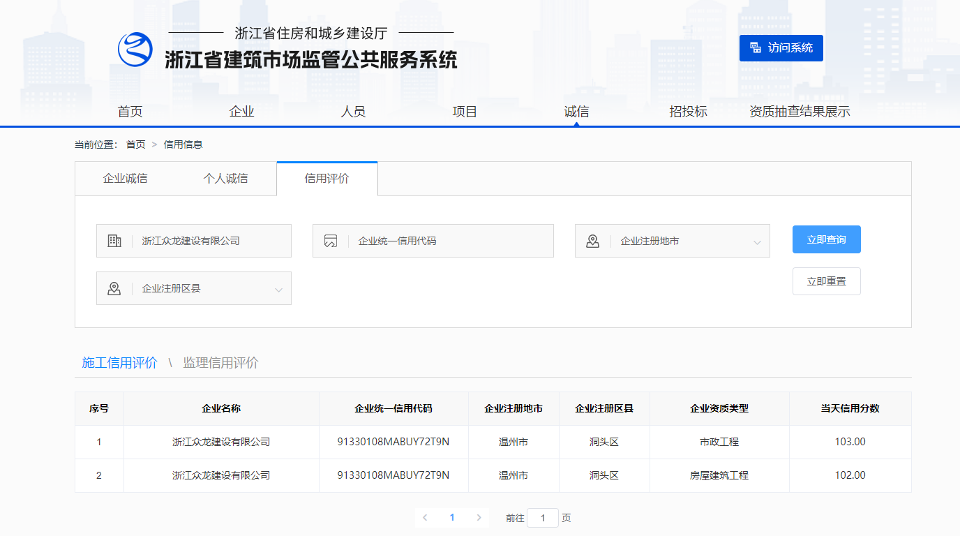Open the 招投标 navigation menu

tap(688, 112)
